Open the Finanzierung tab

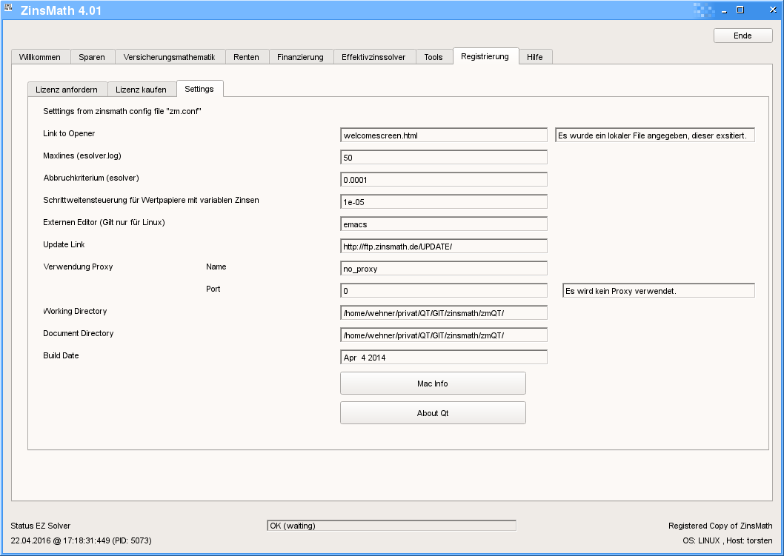(300, 57)
